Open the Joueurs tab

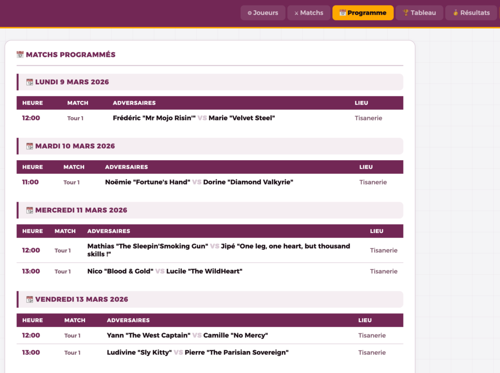(263, 13)
